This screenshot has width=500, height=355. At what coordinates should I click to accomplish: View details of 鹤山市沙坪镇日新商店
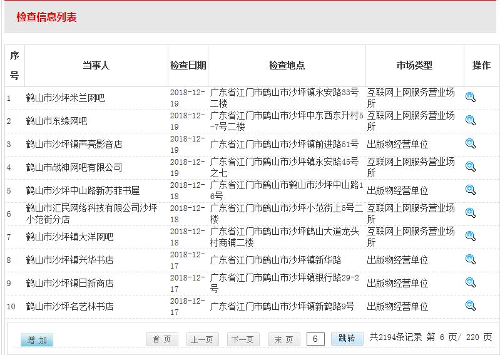pos(471,282)
